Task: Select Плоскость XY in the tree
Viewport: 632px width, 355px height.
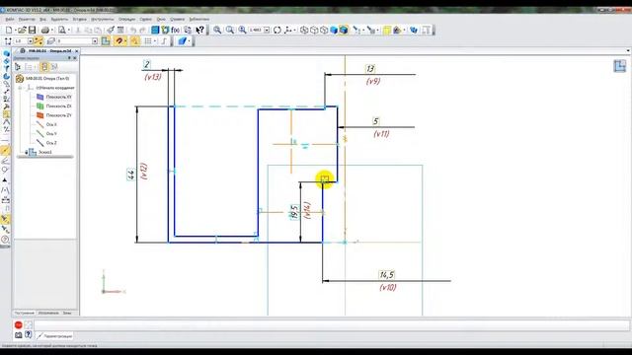Action: (x=58, y=97)
